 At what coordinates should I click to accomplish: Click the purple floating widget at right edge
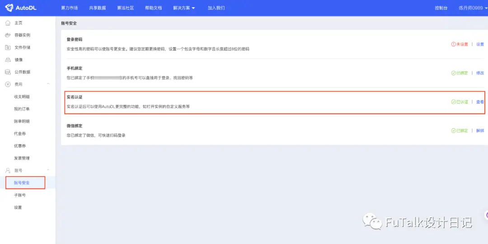click(486, 215)
